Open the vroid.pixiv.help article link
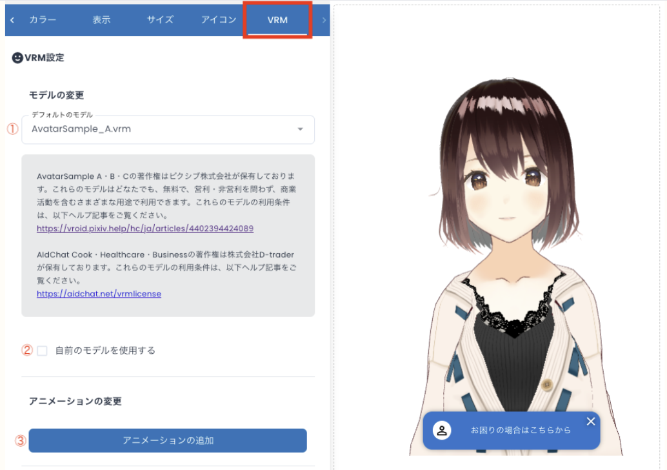 (145, 229)
